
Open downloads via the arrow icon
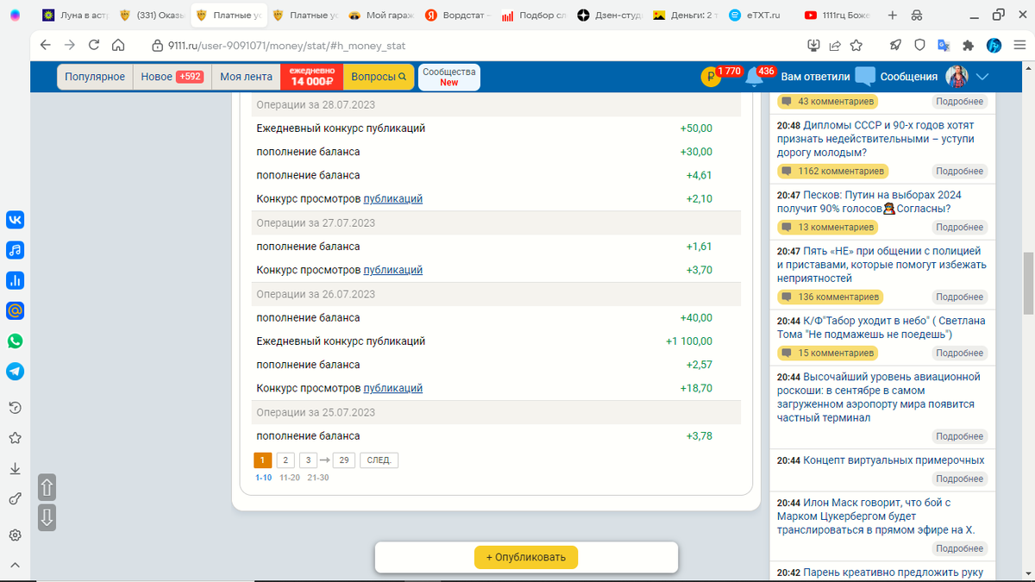[15, 468]
